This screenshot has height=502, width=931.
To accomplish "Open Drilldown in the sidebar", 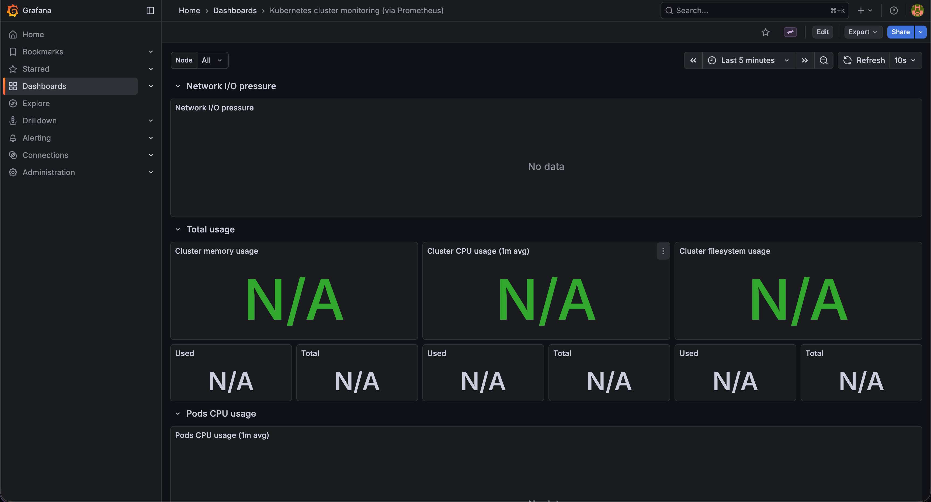I will (x=39, y=121).
